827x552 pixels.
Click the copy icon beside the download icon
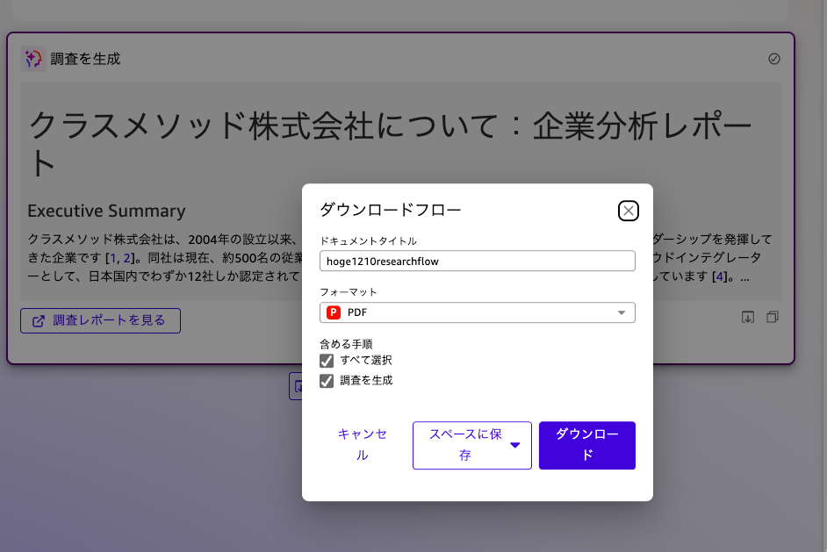coord(772,317)
